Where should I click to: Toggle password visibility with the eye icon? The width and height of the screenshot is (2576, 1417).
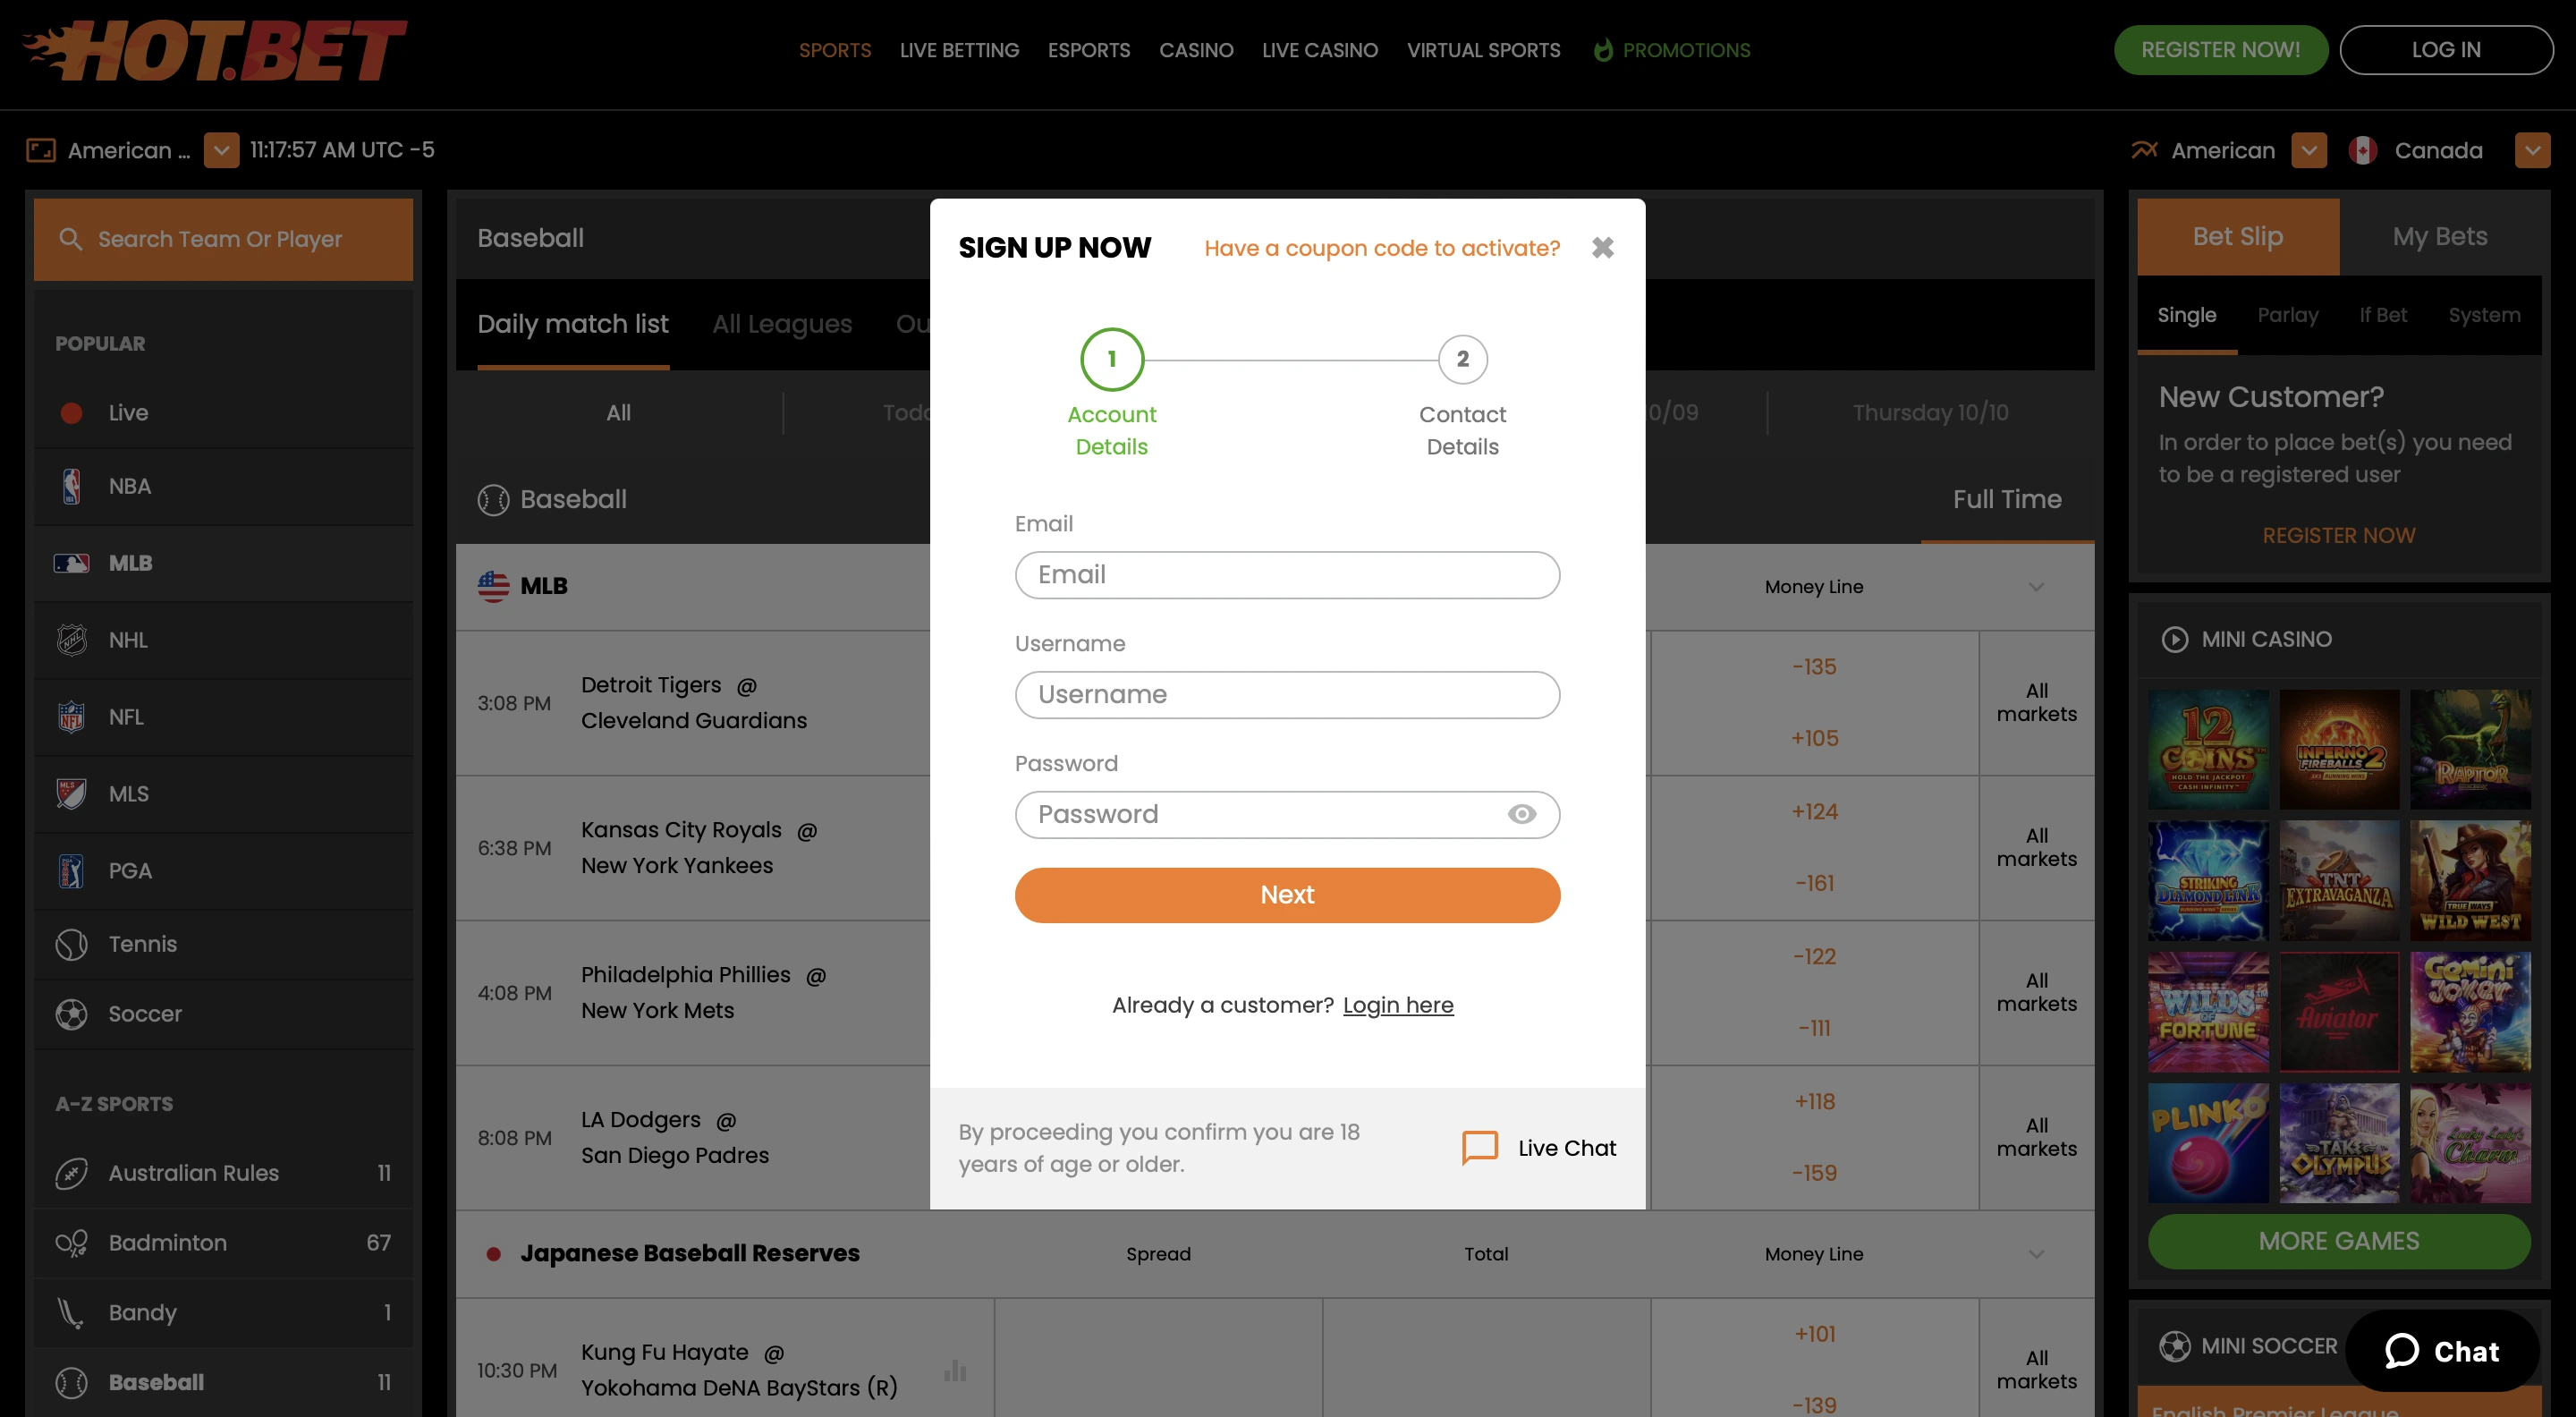tap(1522, 814)
